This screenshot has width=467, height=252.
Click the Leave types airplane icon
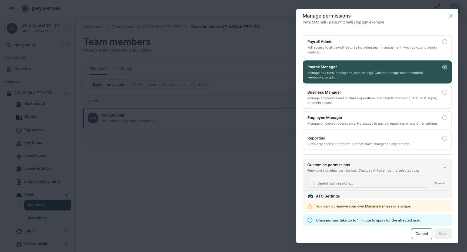click(x=19, y=156)
